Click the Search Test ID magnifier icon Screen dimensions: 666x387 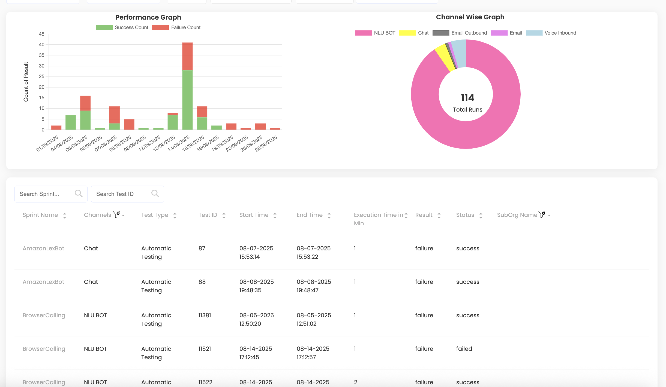[155, 193]
